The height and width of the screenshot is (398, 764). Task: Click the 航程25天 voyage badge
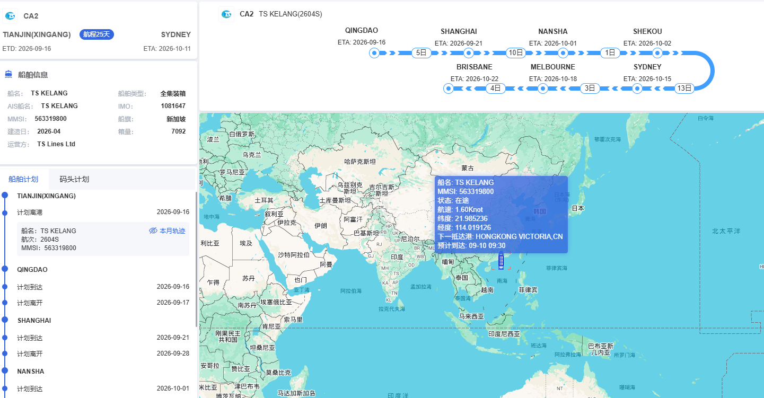[97, 34]
